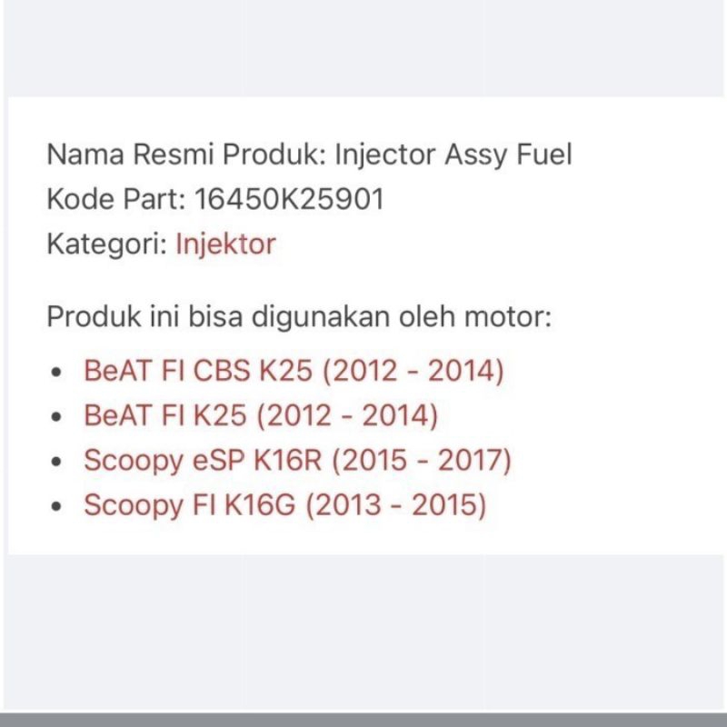Click the Kode Part label
Image resolution: width=727 pixels, height=727 pixels.
click(115, 199)
